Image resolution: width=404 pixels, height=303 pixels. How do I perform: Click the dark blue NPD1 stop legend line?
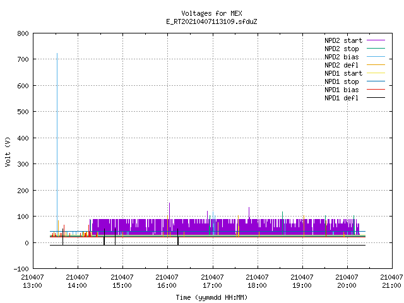click(x=376, y=81)
